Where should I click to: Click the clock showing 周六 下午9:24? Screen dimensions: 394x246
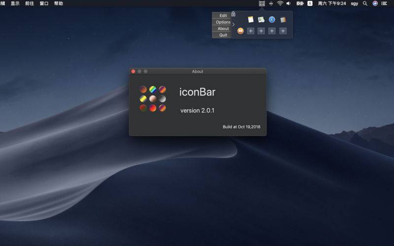(331, 3)
